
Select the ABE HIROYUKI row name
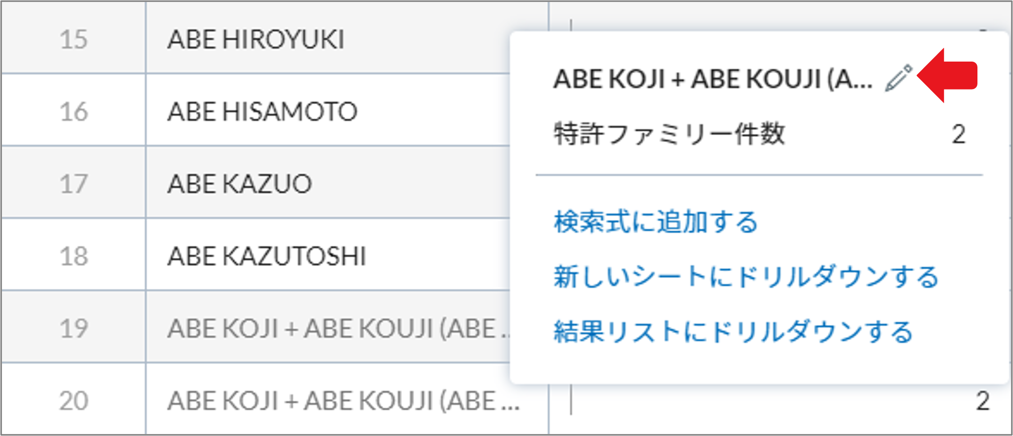pos(256,39)
